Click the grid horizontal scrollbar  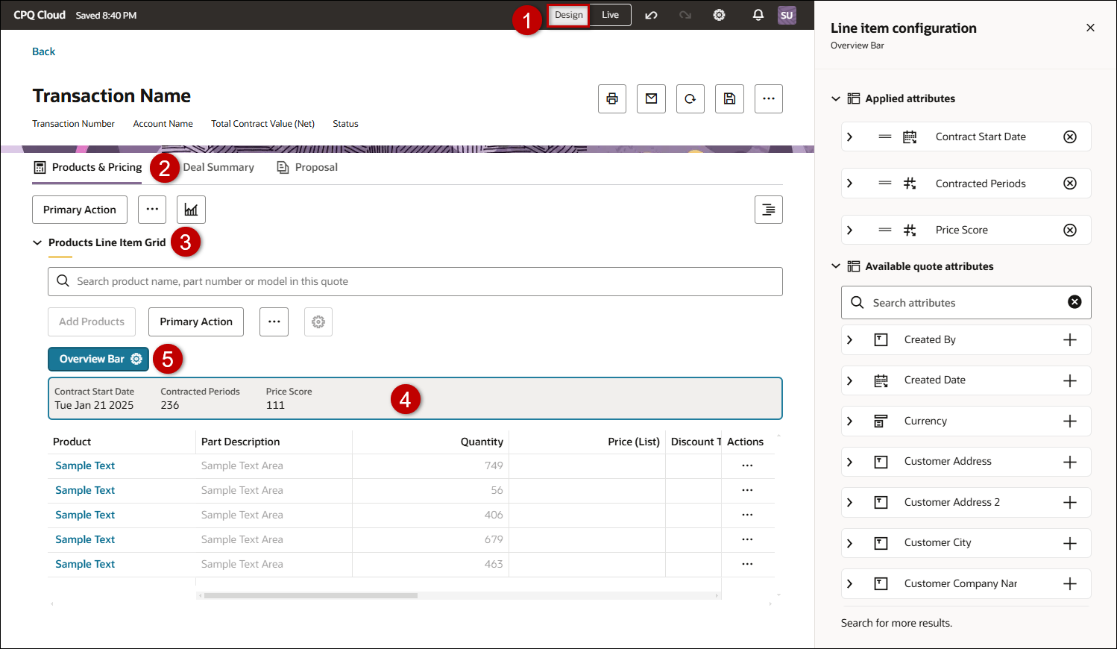311,595
